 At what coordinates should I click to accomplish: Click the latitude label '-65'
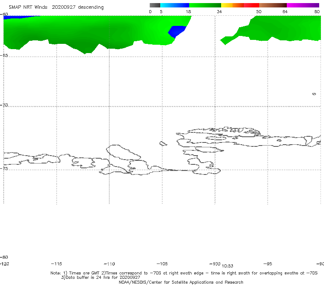coord(4,56)
